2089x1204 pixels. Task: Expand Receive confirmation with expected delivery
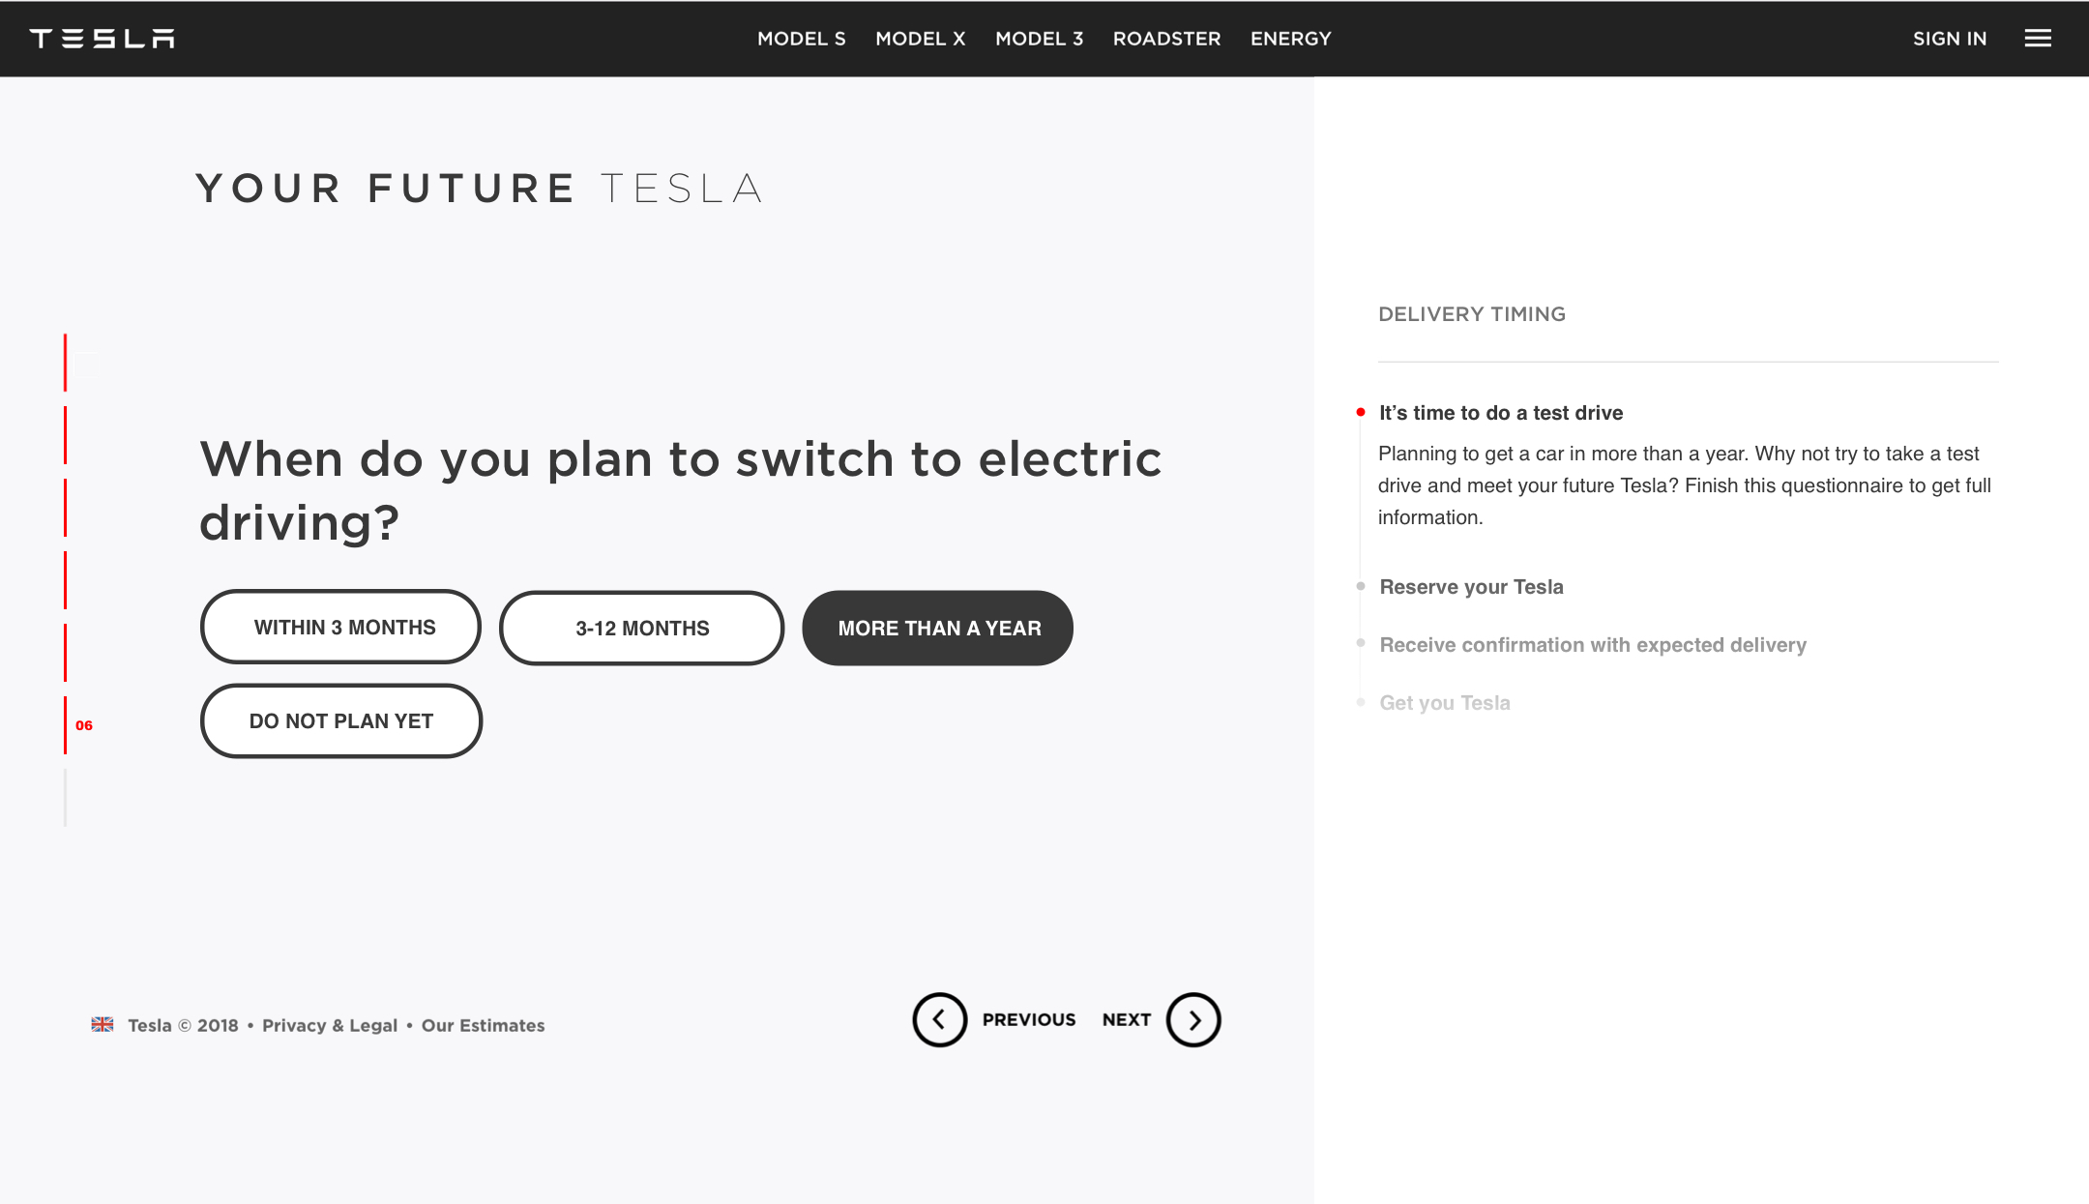tap(1592, 644)
